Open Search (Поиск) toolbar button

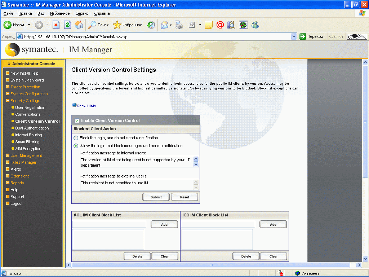tap(98, 25)
